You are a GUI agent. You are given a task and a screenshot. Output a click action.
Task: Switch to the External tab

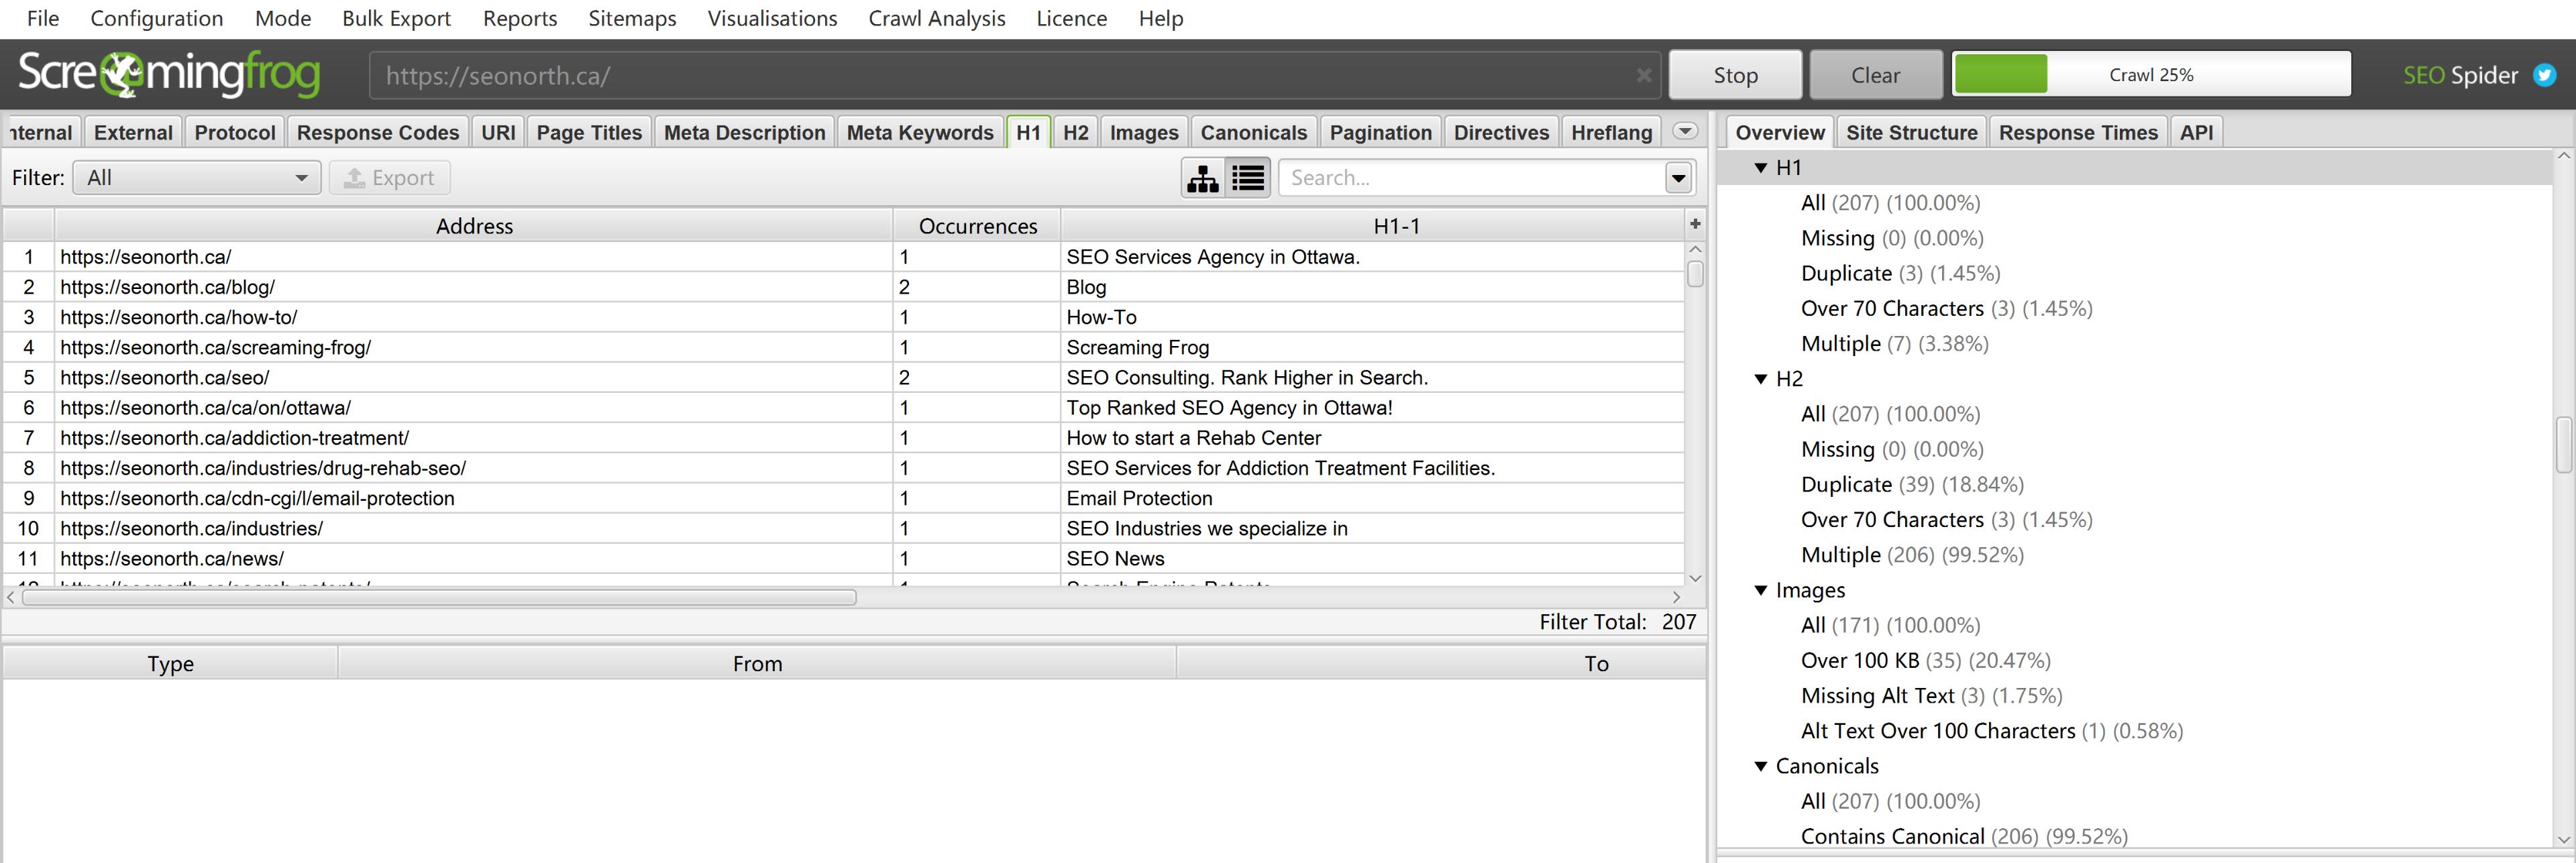(x=133, y=132)
